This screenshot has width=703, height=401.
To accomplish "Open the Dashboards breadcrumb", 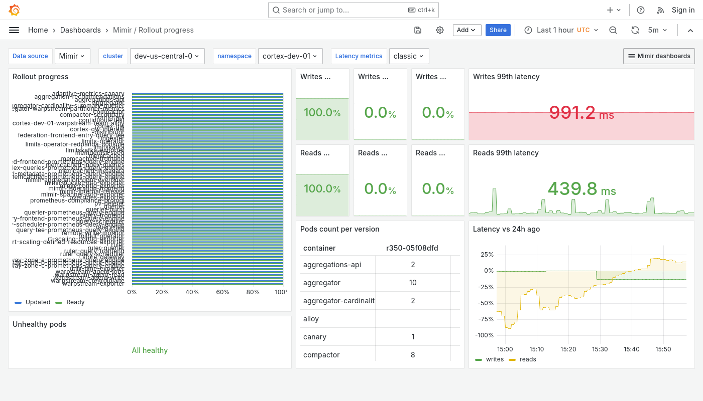I will [80, 30].
